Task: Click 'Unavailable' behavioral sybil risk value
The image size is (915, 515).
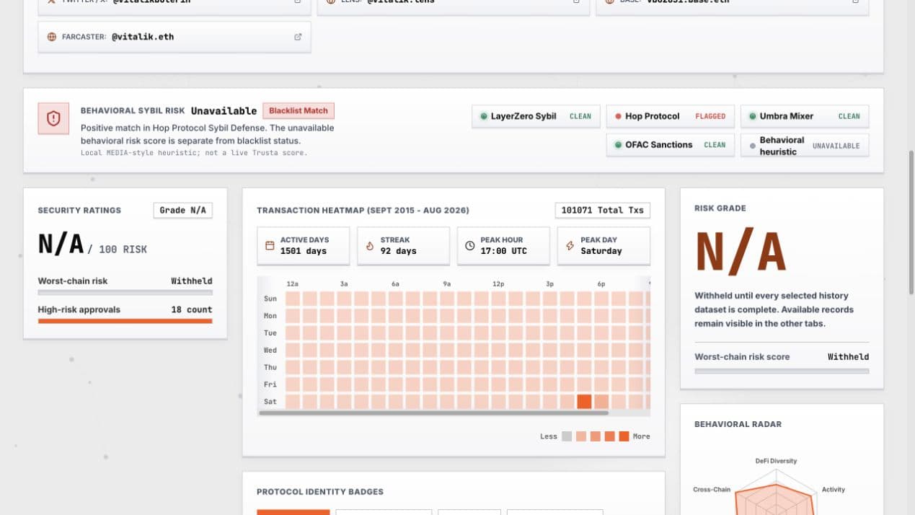Action: pos(224,111)
